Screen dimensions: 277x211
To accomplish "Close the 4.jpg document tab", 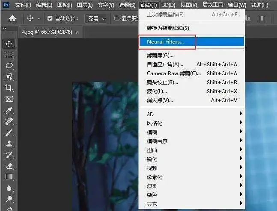I will pyautogui.click(x=77, y=32).
